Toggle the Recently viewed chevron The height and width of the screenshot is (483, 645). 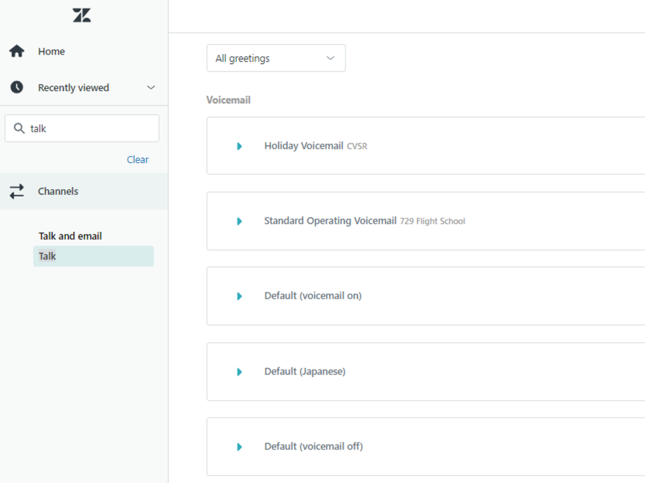151,87
